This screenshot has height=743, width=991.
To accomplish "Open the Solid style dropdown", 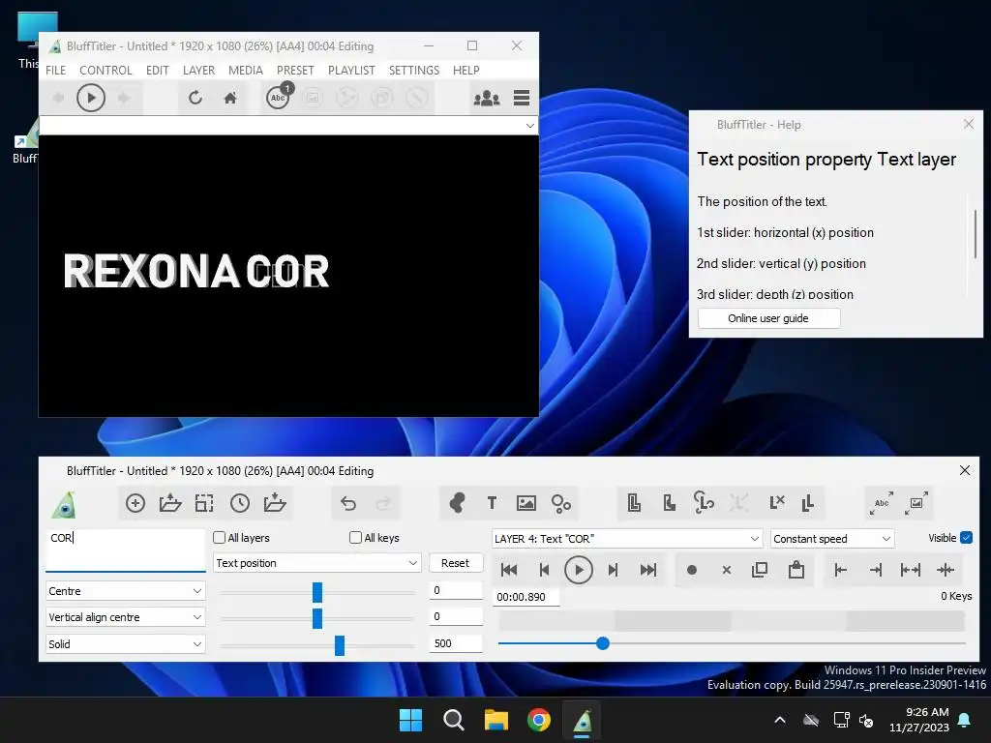I will 125,644.
